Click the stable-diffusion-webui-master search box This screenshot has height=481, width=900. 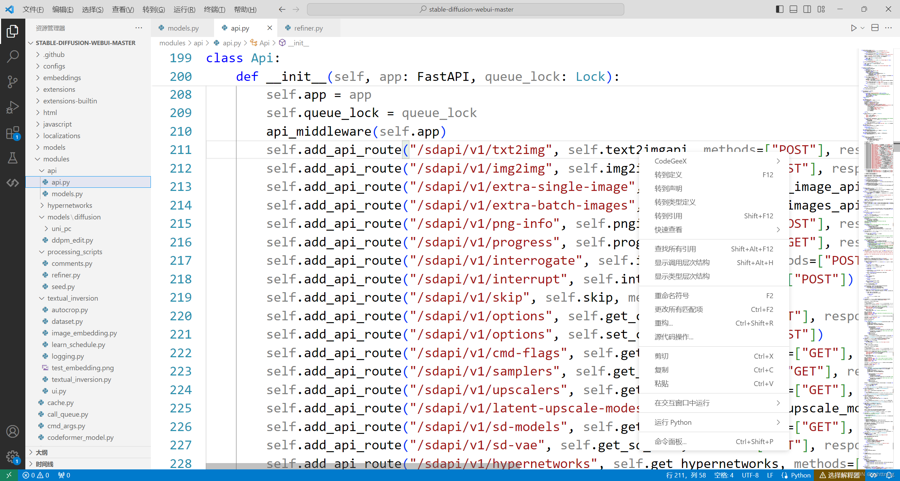tap(465, 9)
